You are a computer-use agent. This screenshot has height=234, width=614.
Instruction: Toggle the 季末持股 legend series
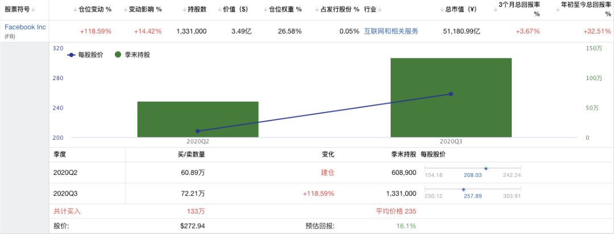(x=132, y=55)
